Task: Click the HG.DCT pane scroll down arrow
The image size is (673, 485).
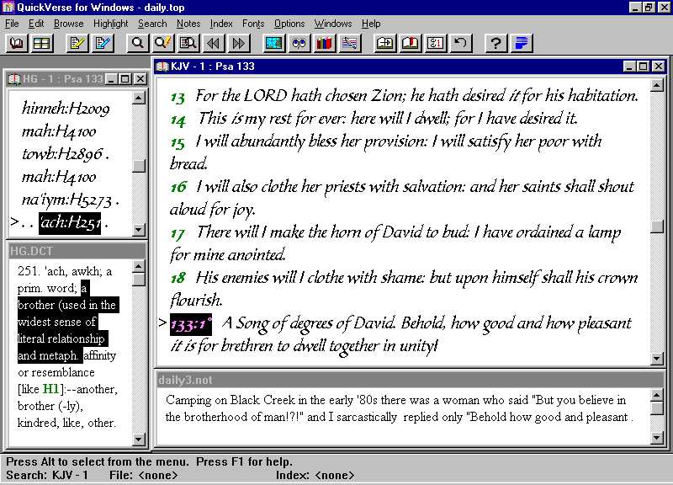Action: [139, 439]
